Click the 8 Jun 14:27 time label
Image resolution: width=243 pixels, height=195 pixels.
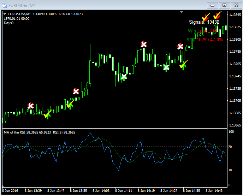click(x=169, y=190)
